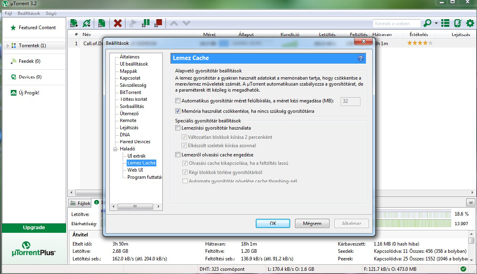Collapse the Haladó tree node
This screenshot has height=274, width=477.
115,149
